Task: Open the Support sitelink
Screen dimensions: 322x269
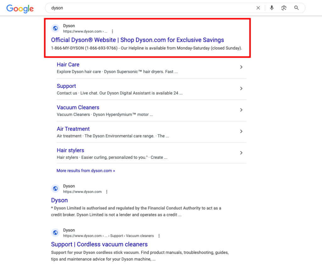Action: click(66, 86)
